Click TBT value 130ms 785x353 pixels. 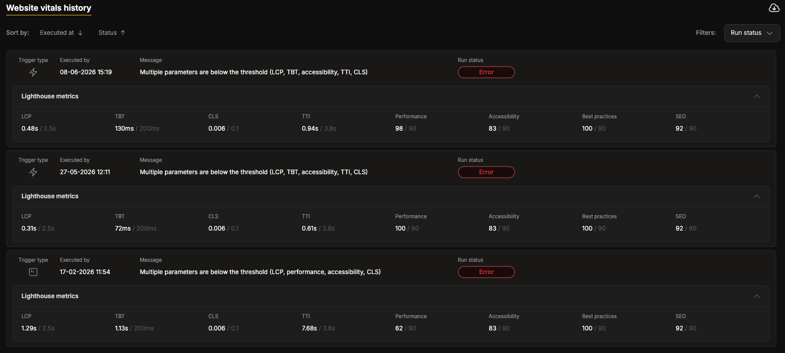(125, 129)
